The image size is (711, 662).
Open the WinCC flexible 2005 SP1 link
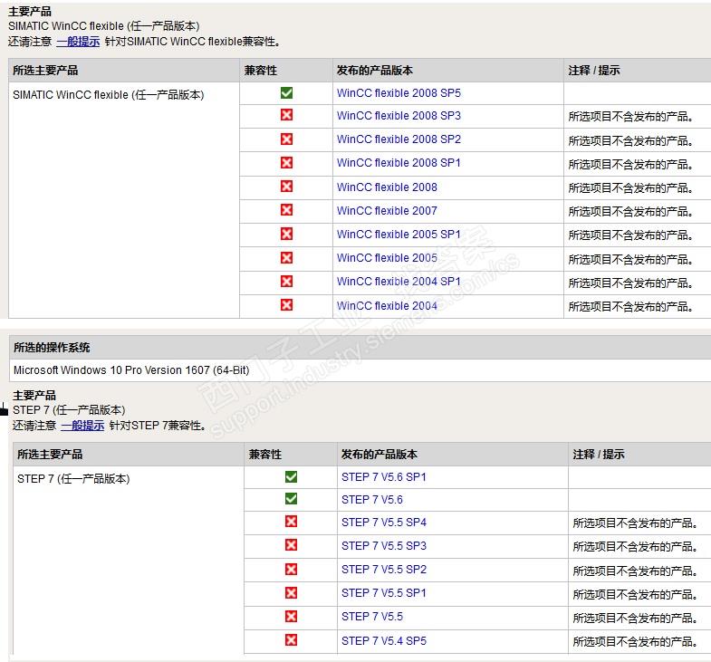(x=399, y=234)
